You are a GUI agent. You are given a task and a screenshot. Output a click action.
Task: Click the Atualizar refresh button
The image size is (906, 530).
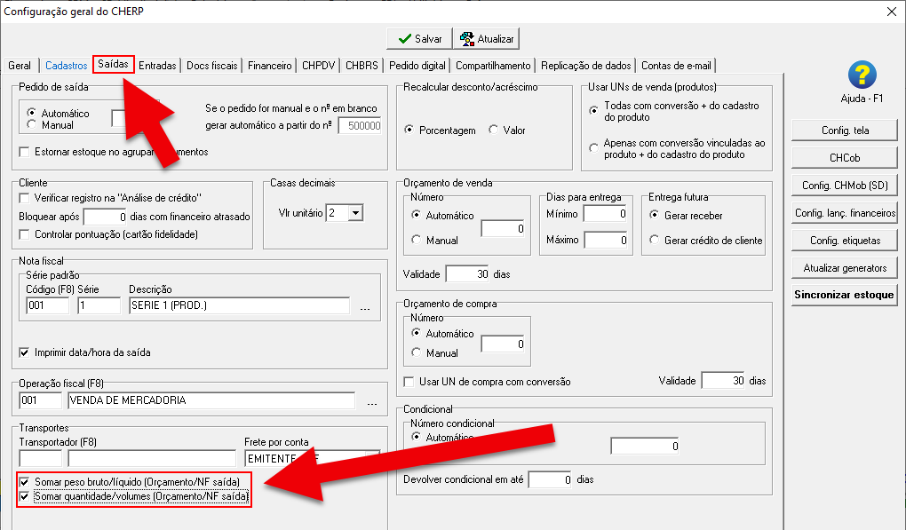pos(487,39)
